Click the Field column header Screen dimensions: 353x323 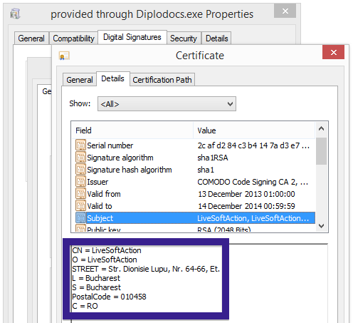(132, 130)
